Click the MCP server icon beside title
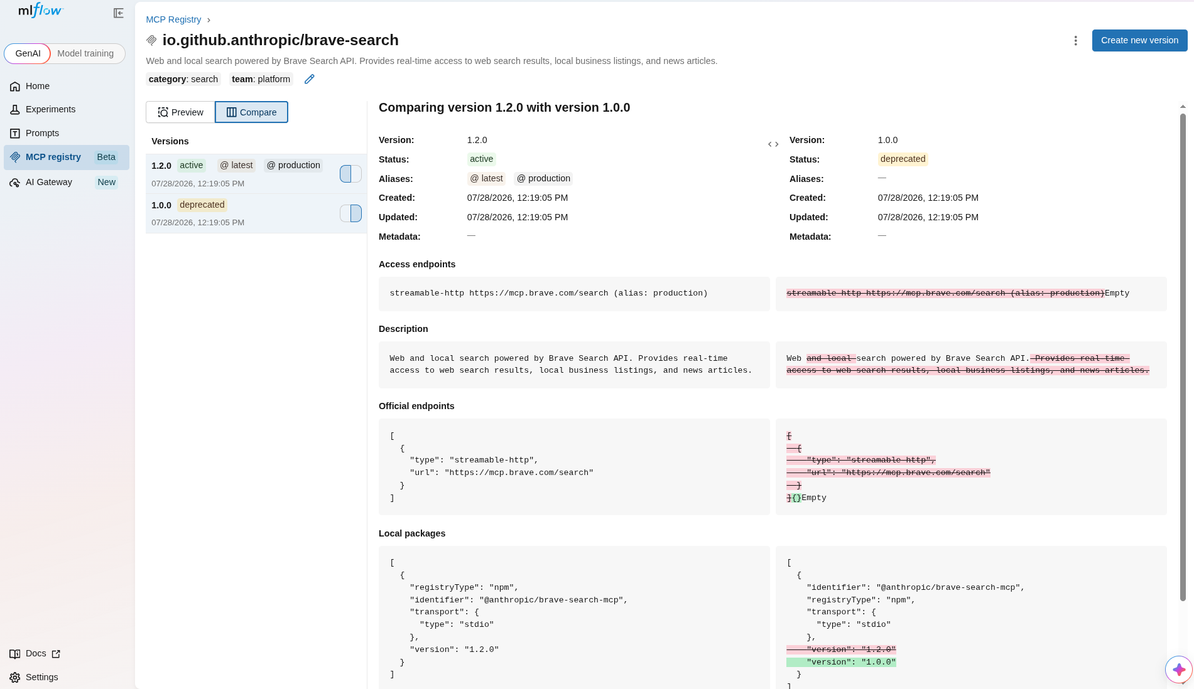The image size is (1194, 689). 151,40
